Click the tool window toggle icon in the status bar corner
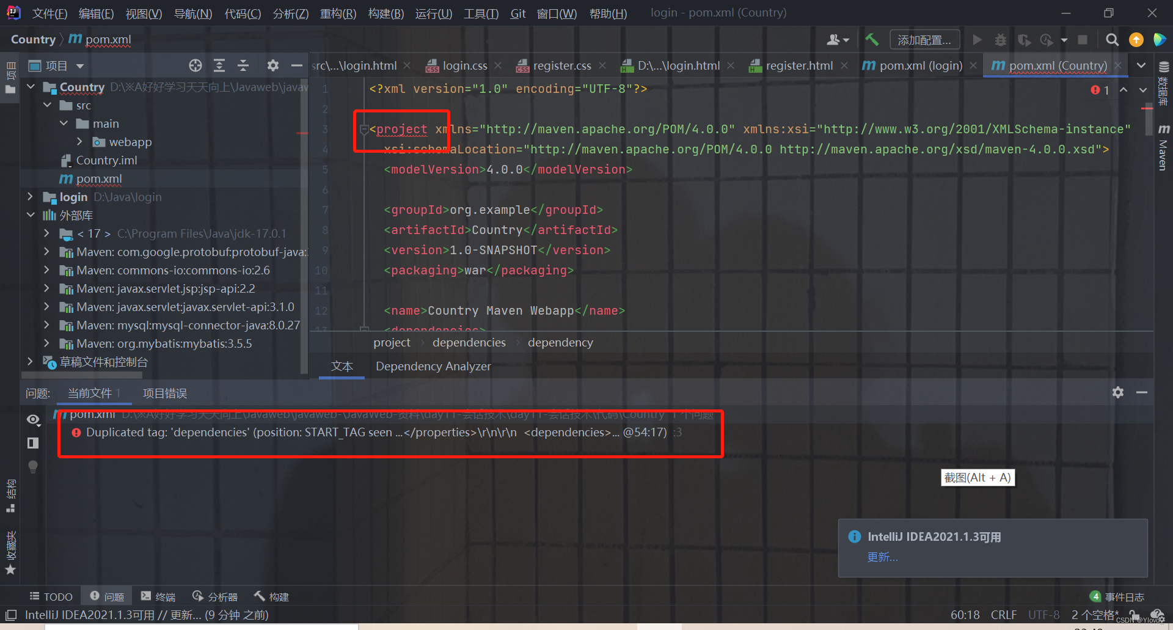The width and height of the screenshot is (1173, 630). (x=11, y=615)
